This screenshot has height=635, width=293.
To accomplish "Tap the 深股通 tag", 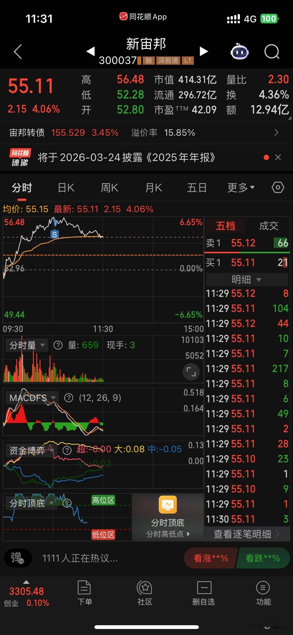I will 168,60.
